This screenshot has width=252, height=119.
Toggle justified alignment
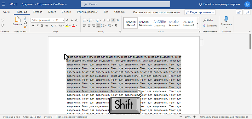coord(98,25)
